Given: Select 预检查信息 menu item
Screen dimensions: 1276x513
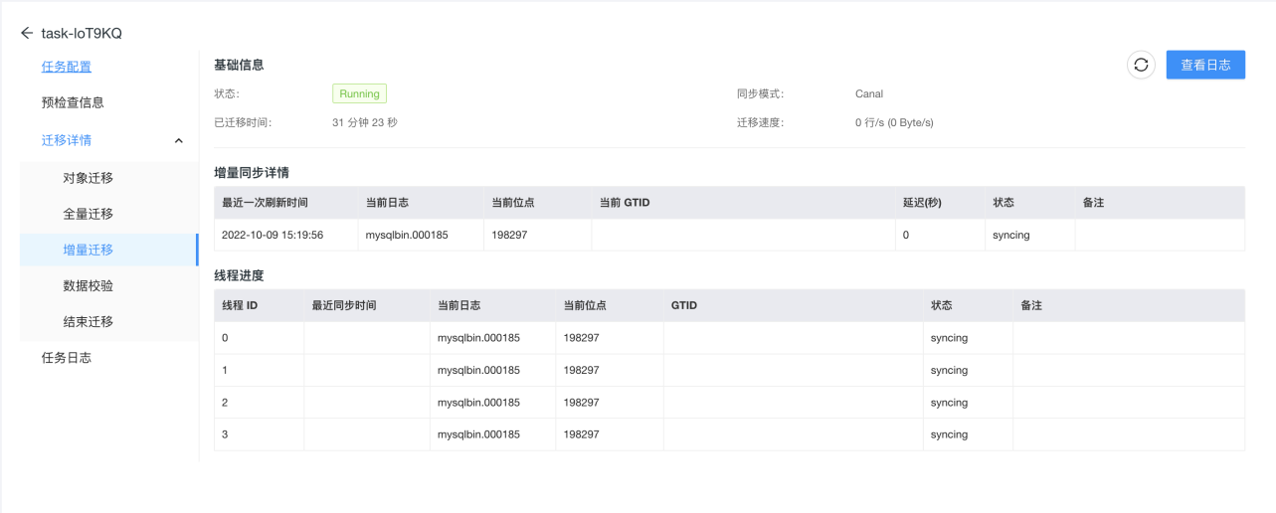Looking at the screenshot, I should click(73, 102).
